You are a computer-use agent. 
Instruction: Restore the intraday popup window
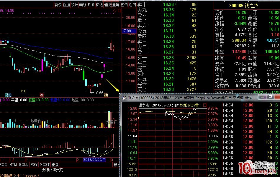[270, 97]
